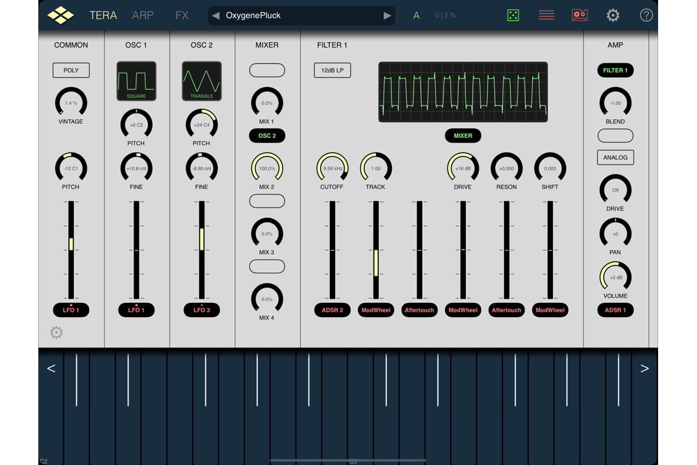Toggle the ANALOG button in AMP
The width and height of the screenshot is (697, 465).
[x=615, y=158]
